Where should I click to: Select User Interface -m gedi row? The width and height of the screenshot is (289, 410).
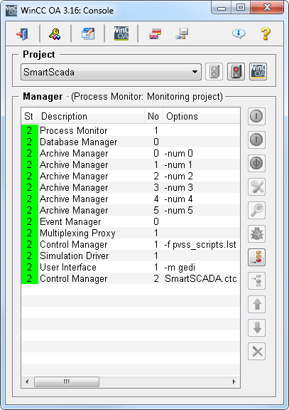click(131, 267)
